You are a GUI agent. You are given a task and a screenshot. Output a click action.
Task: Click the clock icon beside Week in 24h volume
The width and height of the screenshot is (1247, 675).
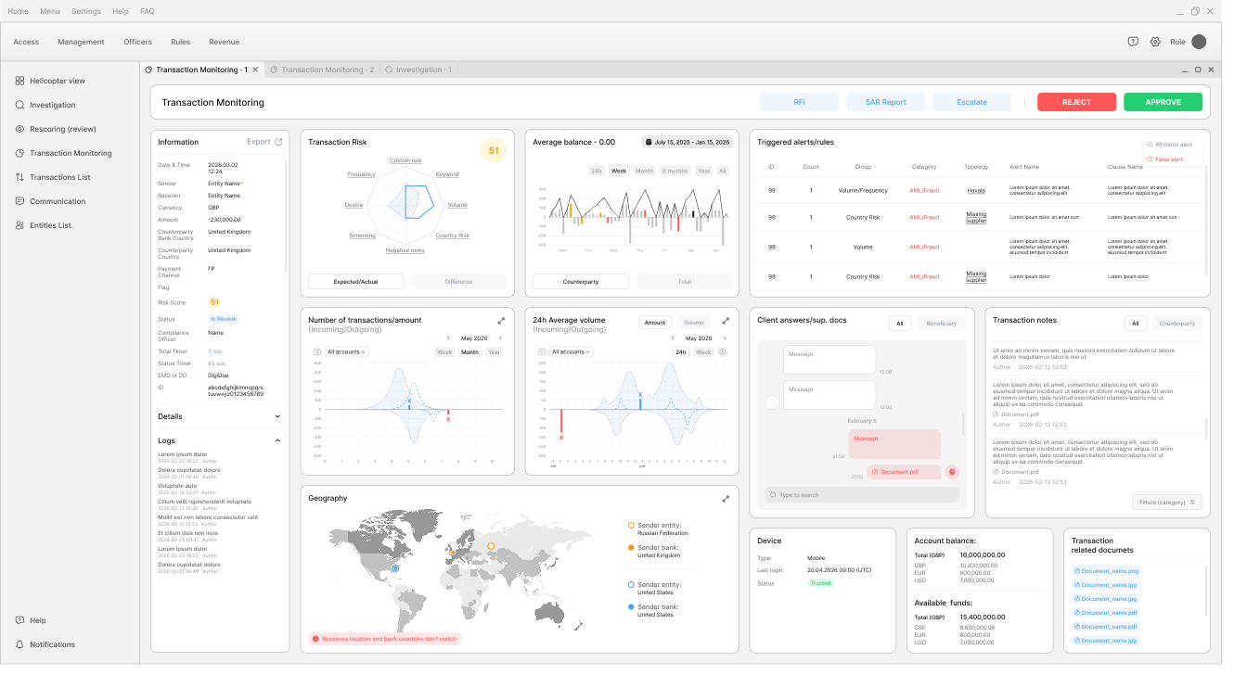(x=723, y=352)
